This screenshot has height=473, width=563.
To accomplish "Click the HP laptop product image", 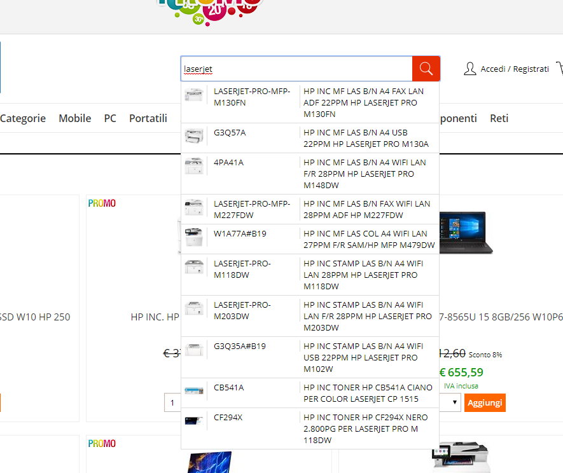I will click(466, 233).
